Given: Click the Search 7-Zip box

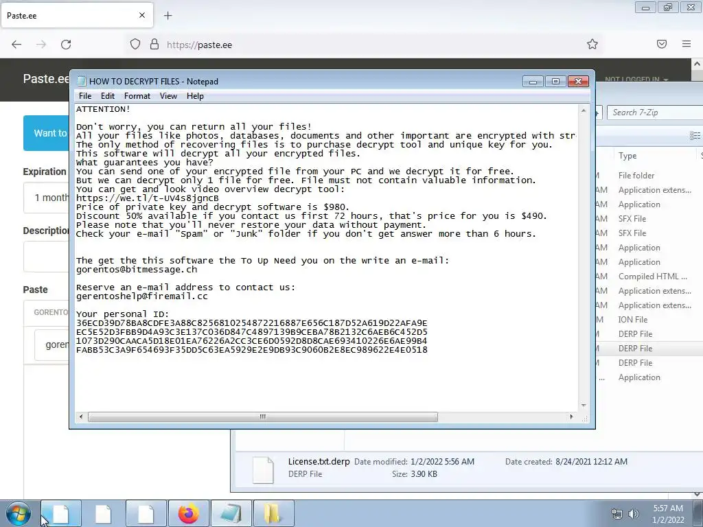Looking at the screenshot, I should (655, 113).
